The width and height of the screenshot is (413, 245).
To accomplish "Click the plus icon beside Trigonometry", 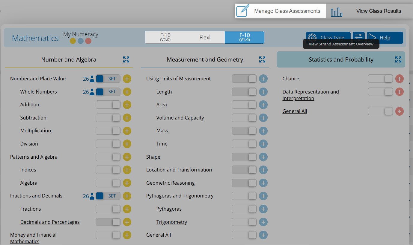I will pyautogui.click(x=263, y=222).
